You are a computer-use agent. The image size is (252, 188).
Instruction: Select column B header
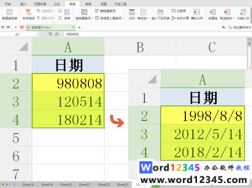140,46
